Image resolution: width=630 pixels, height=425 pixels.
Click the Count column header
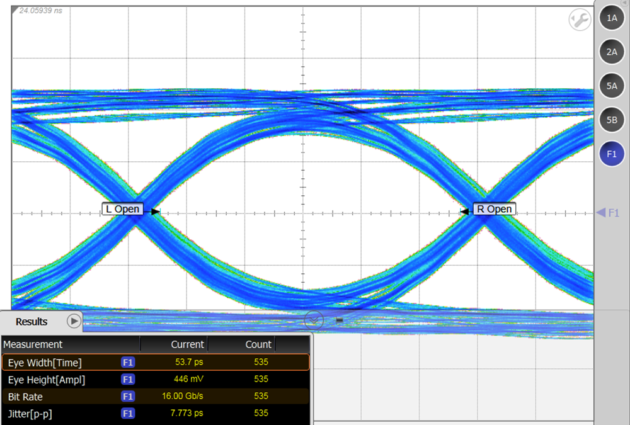pyautogui.click(x=258, y=344)
